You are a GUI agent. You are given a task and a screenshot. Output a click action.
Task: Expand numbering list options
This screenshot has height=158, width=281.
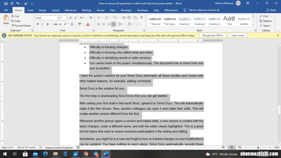click(x=110, y=18)
